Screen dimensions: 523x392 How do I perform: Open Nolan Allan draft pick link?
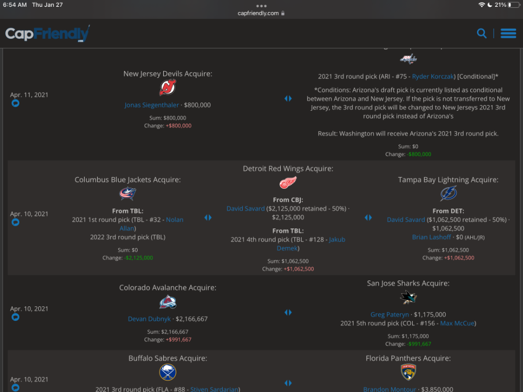[x=152, y=224]
